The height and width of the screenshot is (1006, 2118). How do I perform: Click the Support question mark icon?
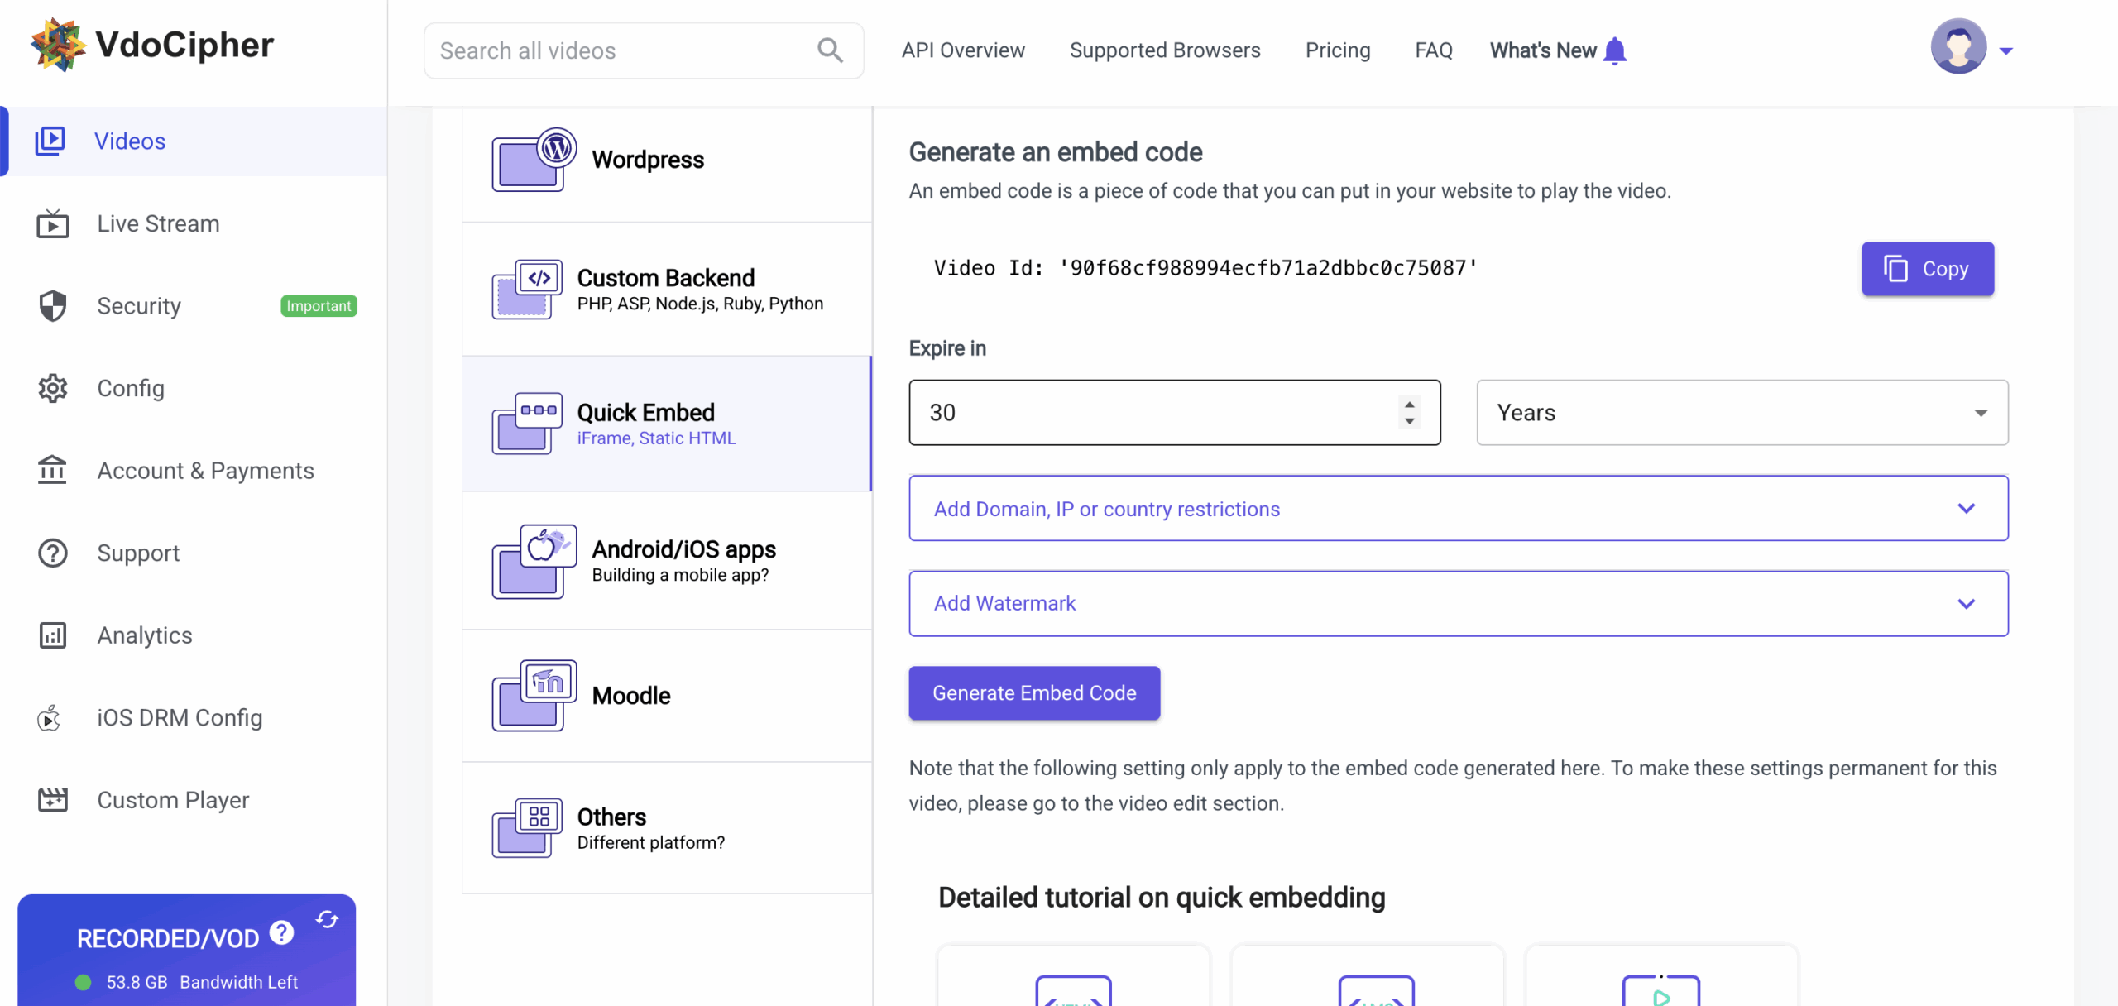click(x=52, y=553)
